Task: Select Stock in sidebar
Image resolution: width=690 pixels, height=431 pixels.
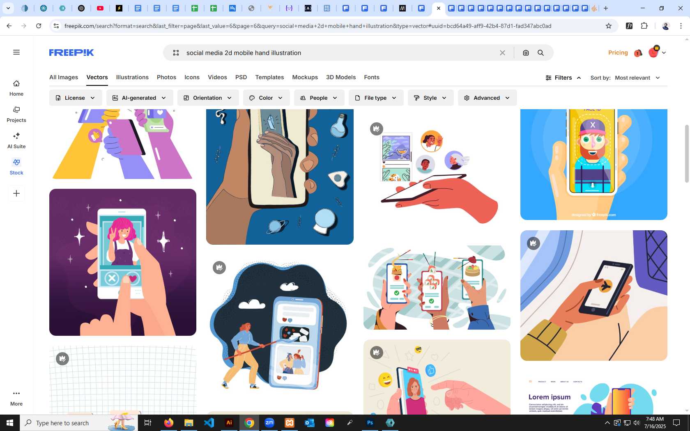Action: (16, 167)
